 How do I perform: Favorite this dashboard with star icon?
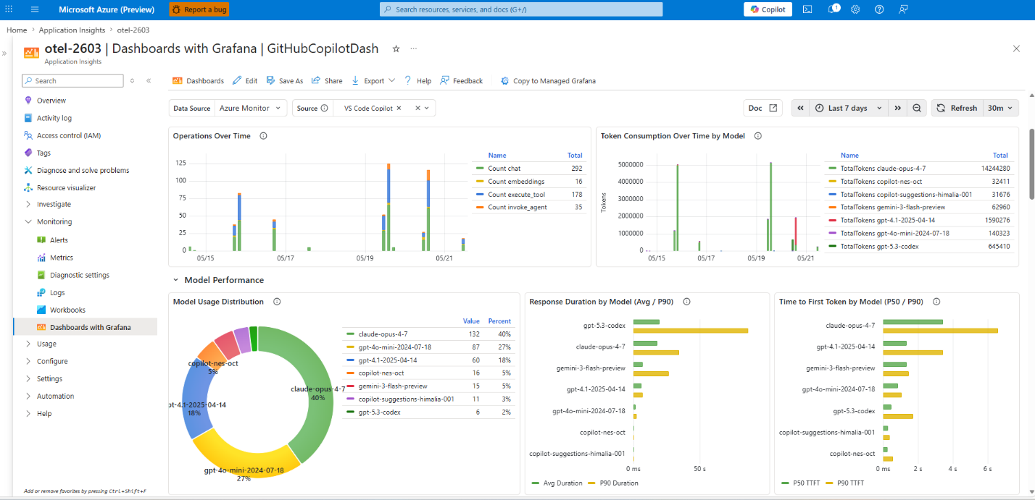(396, 48)
